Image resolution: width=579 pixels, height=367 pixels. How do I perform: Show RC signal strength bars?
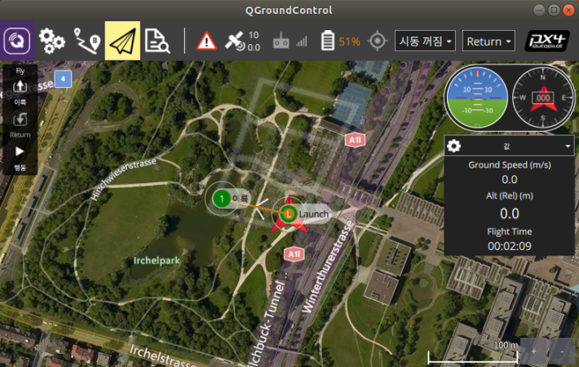(x=302, y=42)
